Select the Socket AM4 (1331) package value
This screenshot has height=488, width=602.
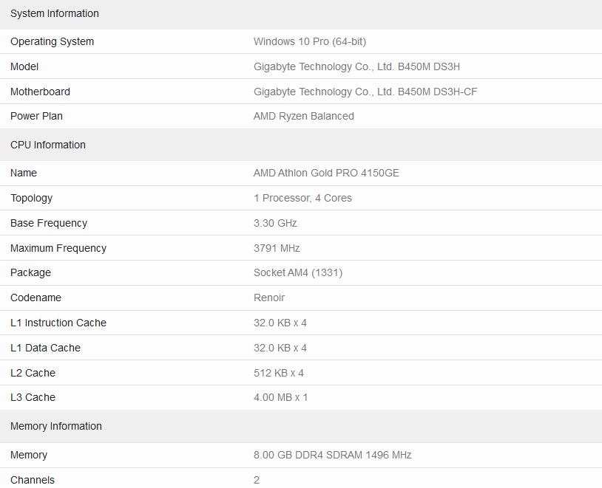[x=298, y=272]
